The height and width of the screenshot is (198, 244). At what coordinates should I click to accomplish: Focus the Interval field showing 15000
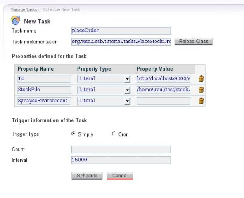121,160
